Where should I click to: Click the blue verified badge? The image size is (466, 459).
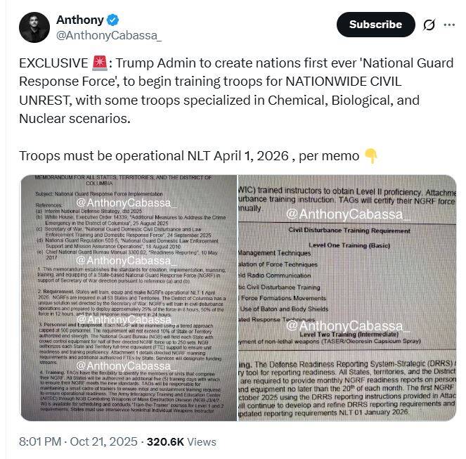tap(111, 19)
